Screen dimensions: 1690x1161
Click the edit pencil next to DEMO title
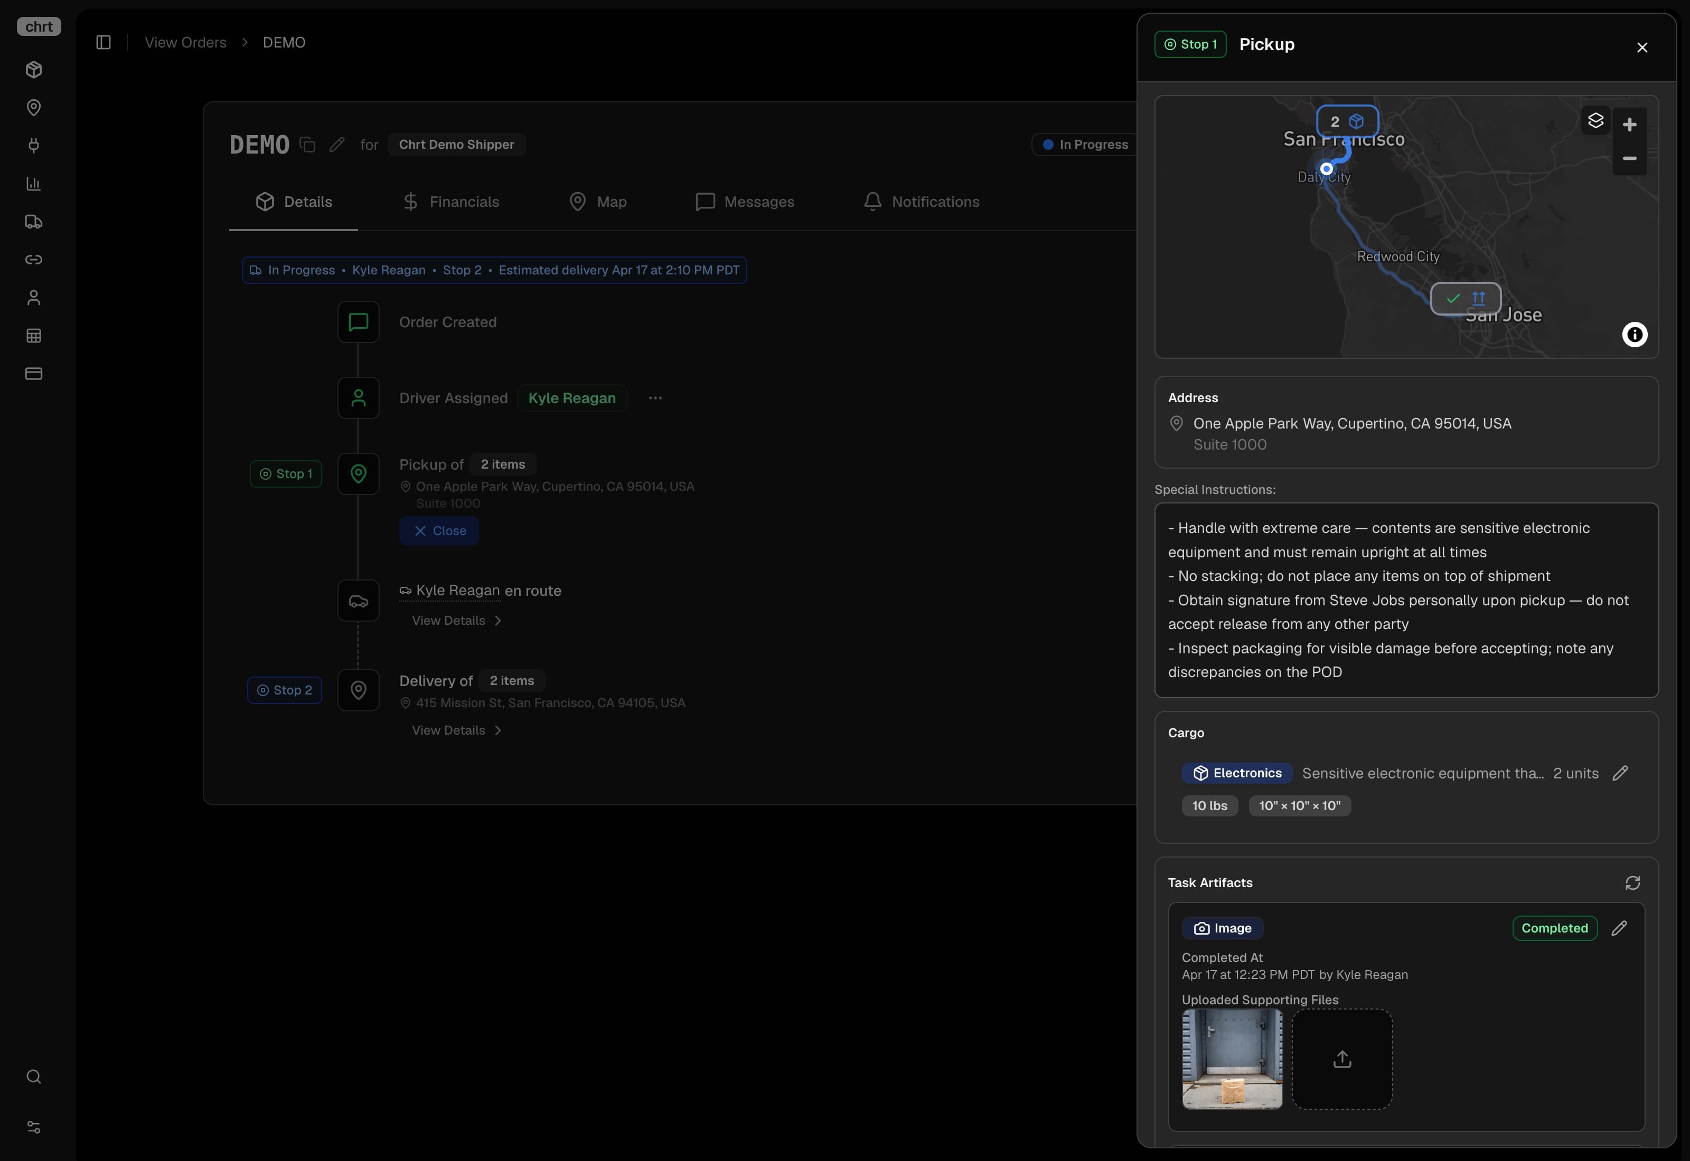(x=336, y=144)
